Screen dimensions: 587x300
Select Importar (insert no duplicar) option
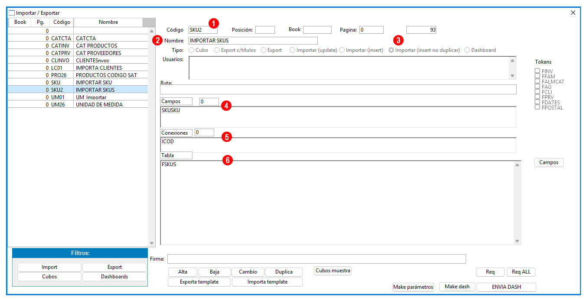coord(391,50)
